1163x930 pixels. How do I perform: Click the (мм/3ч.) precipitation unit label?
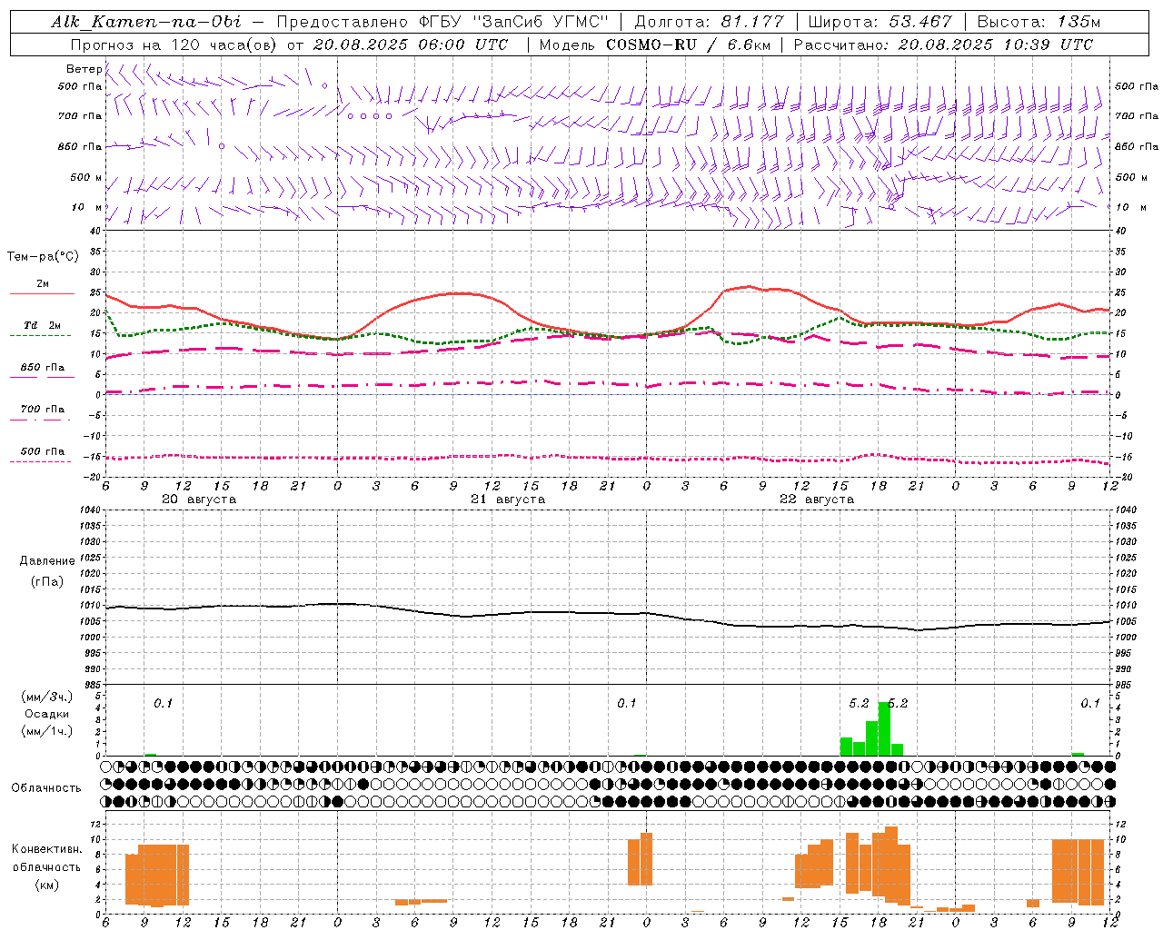47,697
